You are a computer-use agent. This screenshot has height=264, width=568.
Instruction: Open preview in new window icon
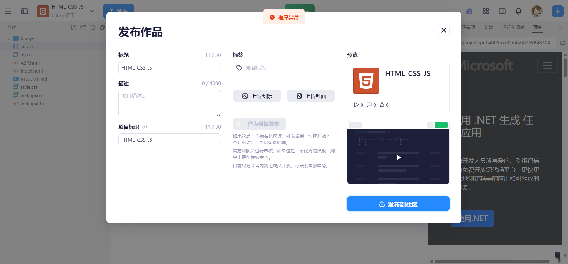(563, 43)
